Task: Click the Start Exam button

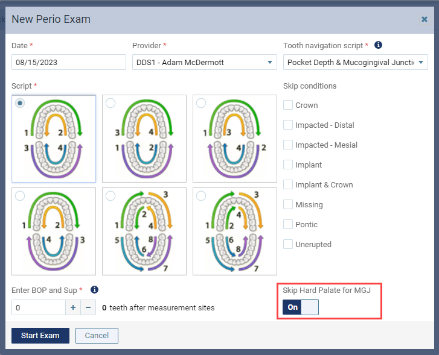Action: pyautogui.click(x=40, y=336)
